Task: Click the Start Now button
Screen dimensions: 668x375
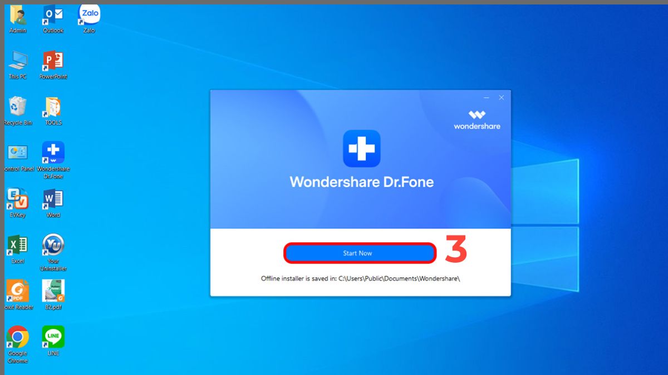Action: point(359,253)
